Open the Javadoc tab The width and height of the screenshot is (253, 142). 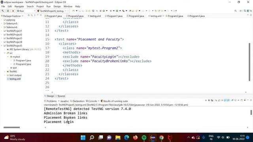point(63,101)
